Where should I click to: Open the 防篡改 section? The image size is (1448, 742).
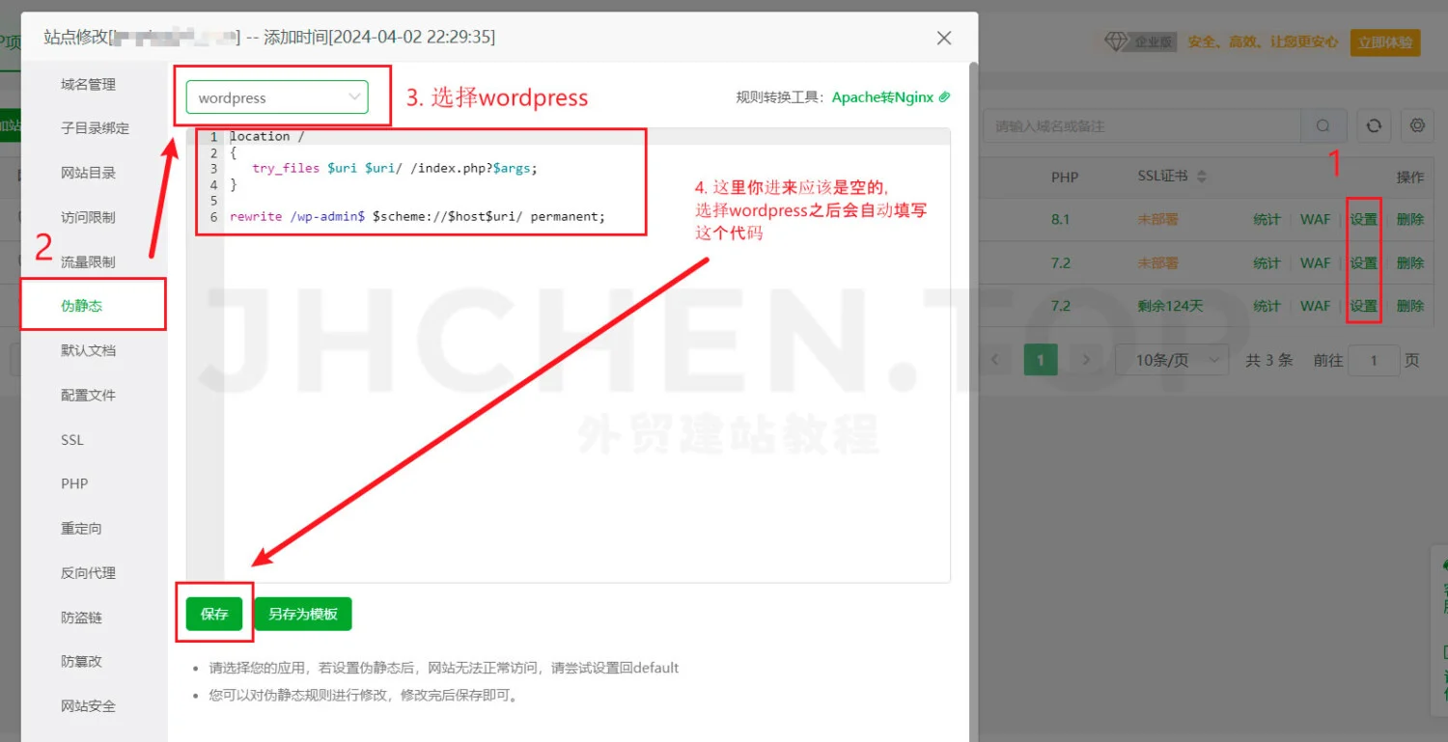[81, 661]
